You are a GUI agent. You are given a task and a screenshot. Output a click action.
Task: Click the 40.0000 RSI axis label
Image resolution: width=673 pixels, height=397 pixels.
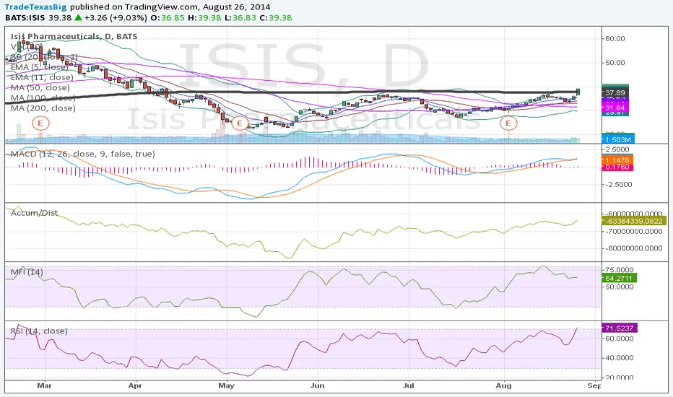(x=619, y=357)
